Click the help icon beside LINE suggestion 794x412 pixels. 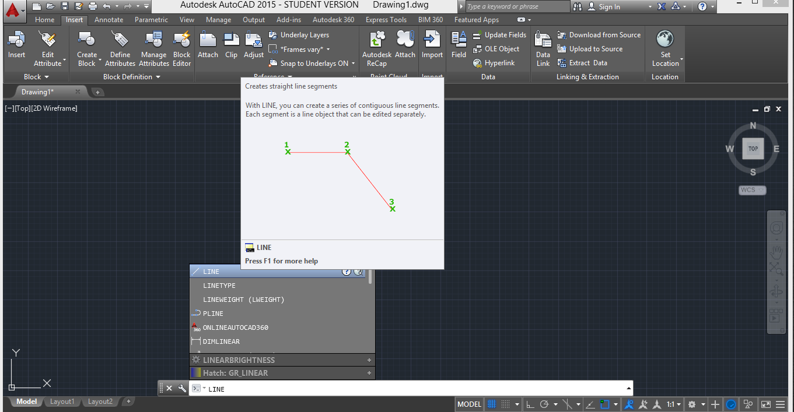[x=346, y=272]
